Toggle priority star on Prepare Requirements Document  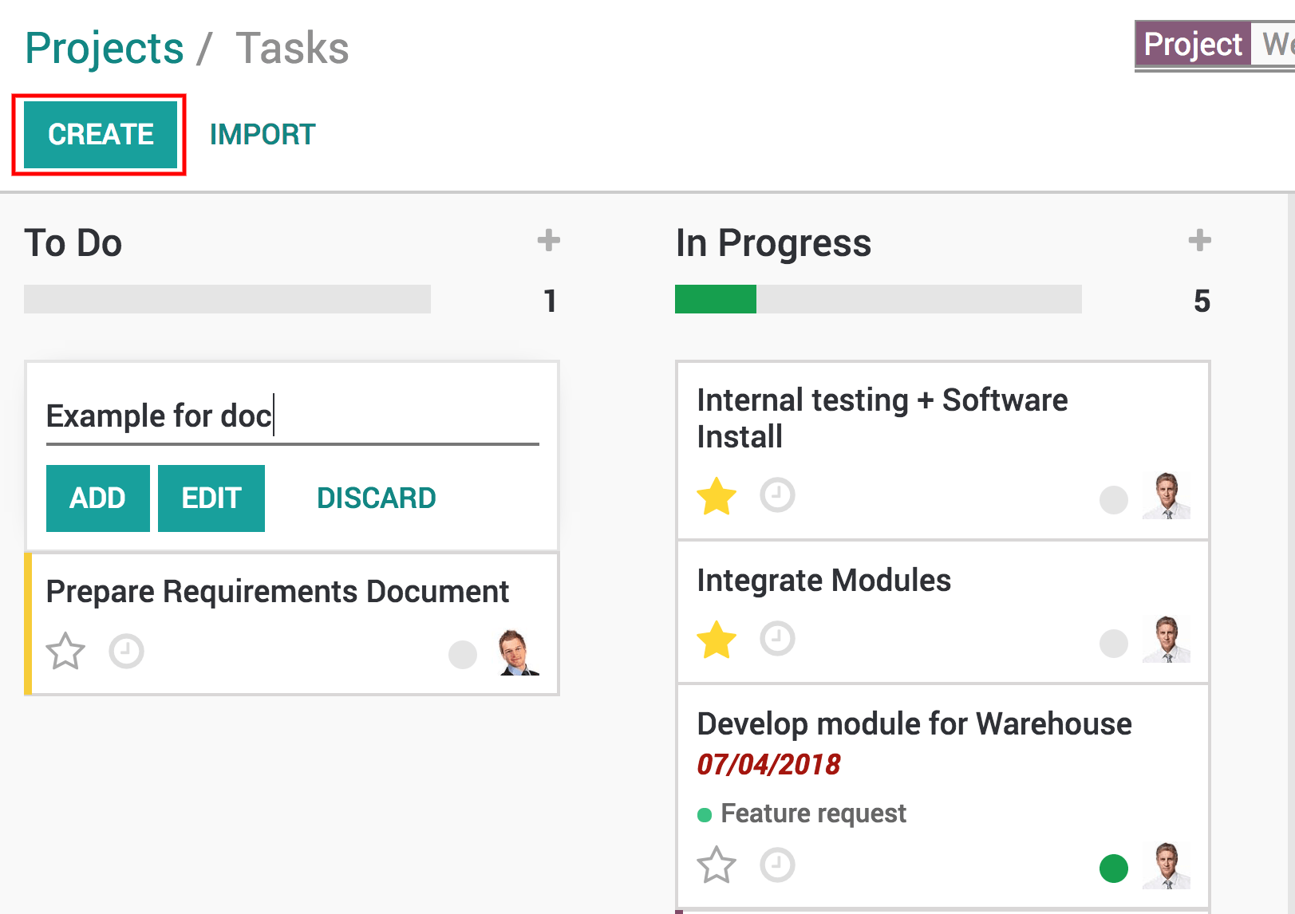click(x=65, y=651)
